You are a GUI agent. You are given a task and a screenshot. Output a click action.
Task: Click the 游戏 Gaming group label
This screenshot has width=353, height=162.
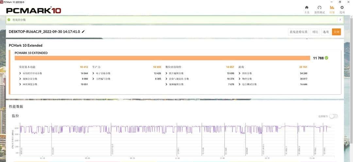coord(241,67)
